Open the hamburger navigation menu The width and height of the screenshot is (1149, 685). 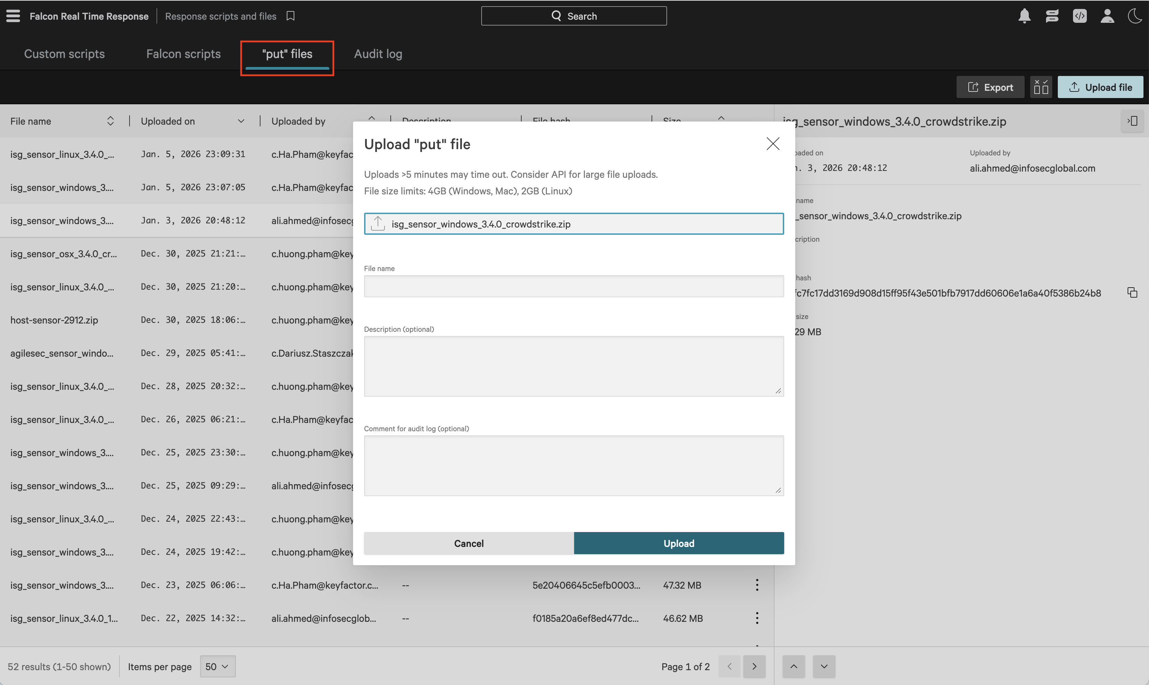[13, 16]
